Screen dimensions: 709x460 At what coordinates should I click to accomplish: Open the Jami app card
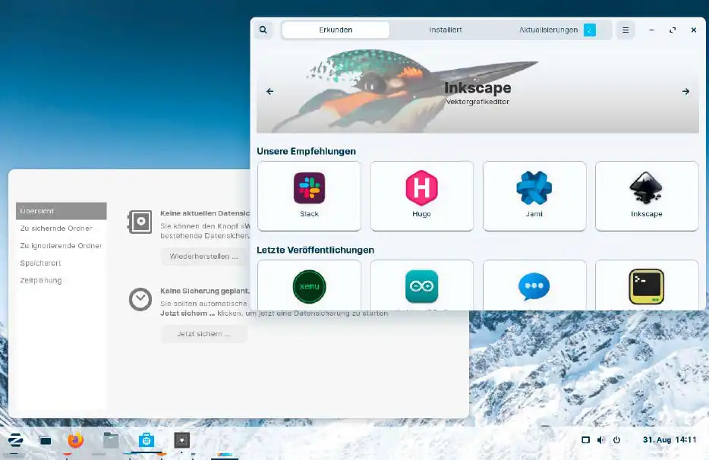coord(534,196)
